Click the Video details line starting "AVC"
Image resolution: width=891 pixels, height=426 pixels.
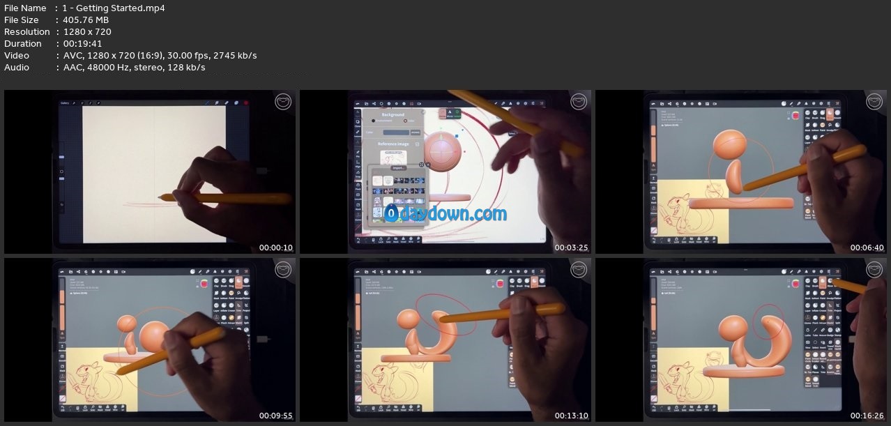160,56
